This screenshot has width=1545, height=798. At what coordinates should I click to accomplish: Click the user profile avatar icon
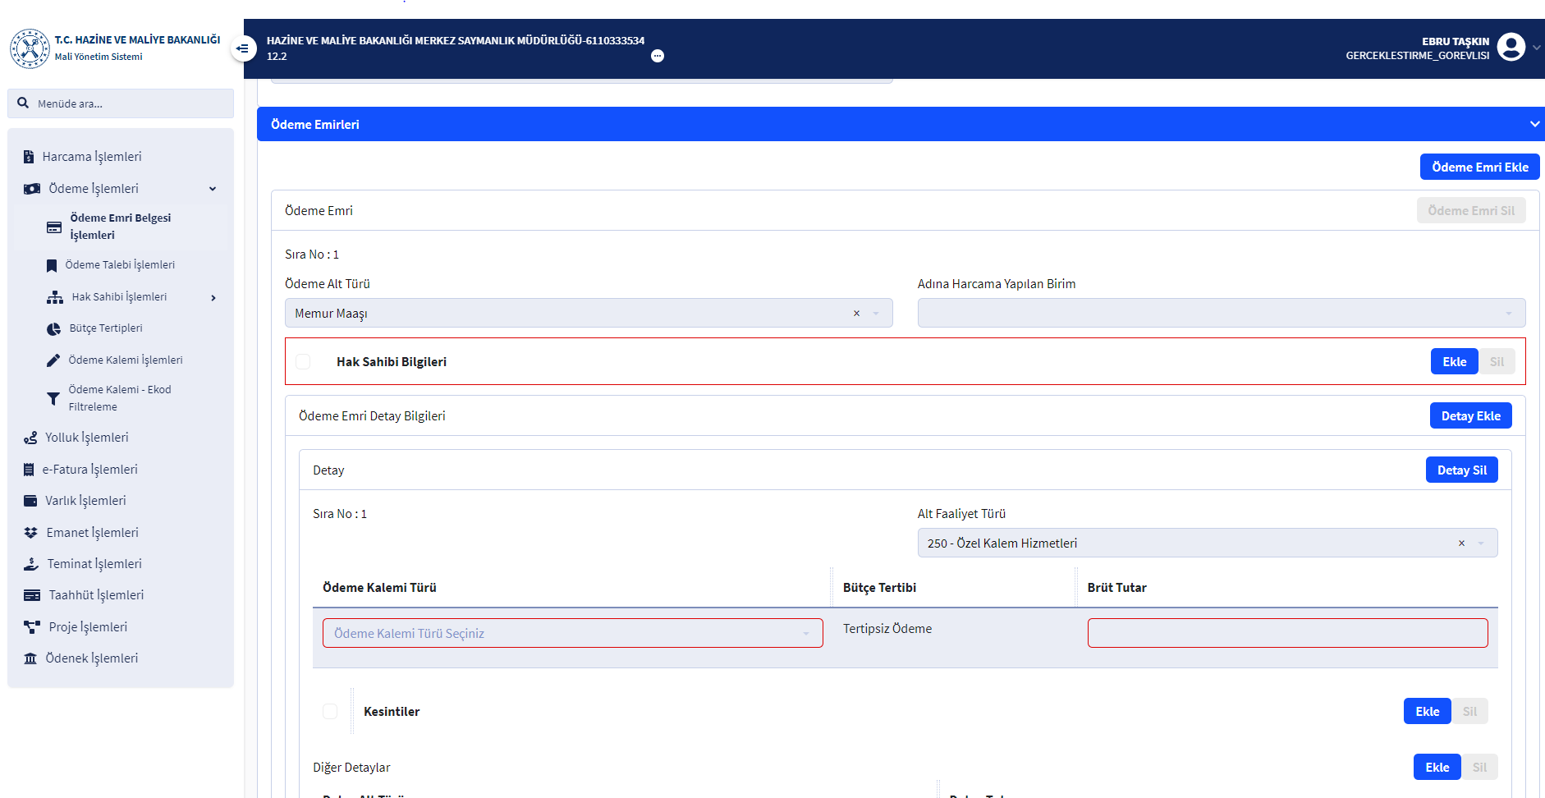tap(1511, 48)
